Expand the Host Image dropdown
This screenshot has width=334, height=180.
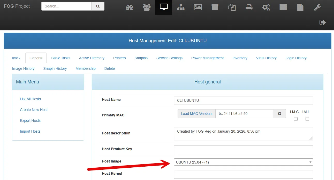[x=243, y=162]
